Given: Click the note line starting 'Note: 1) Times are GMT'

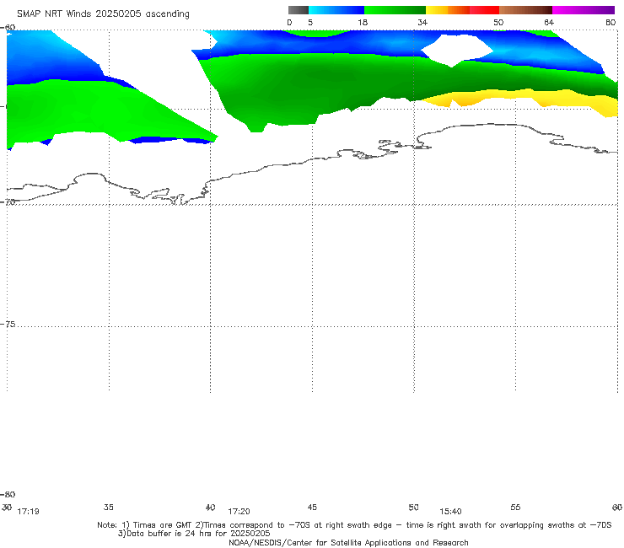Looking at the screenshot, I should tap(354, 525).
